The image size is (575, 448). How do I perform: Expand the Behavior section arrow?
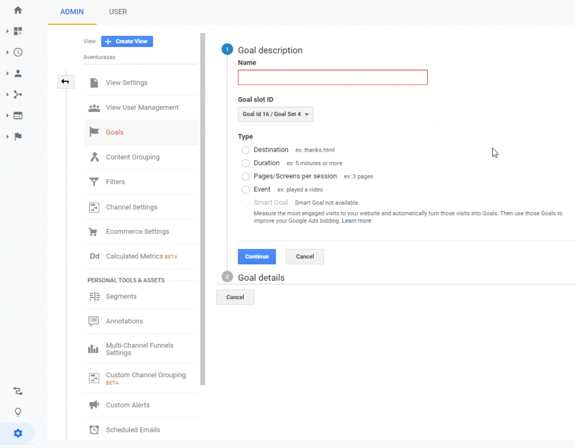pos(7,116)
